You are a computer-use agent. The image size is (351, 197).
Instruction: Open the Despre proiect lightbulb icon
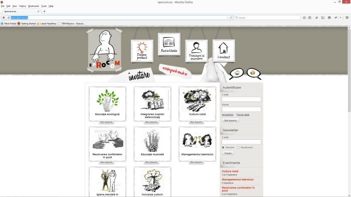[142, 51]
